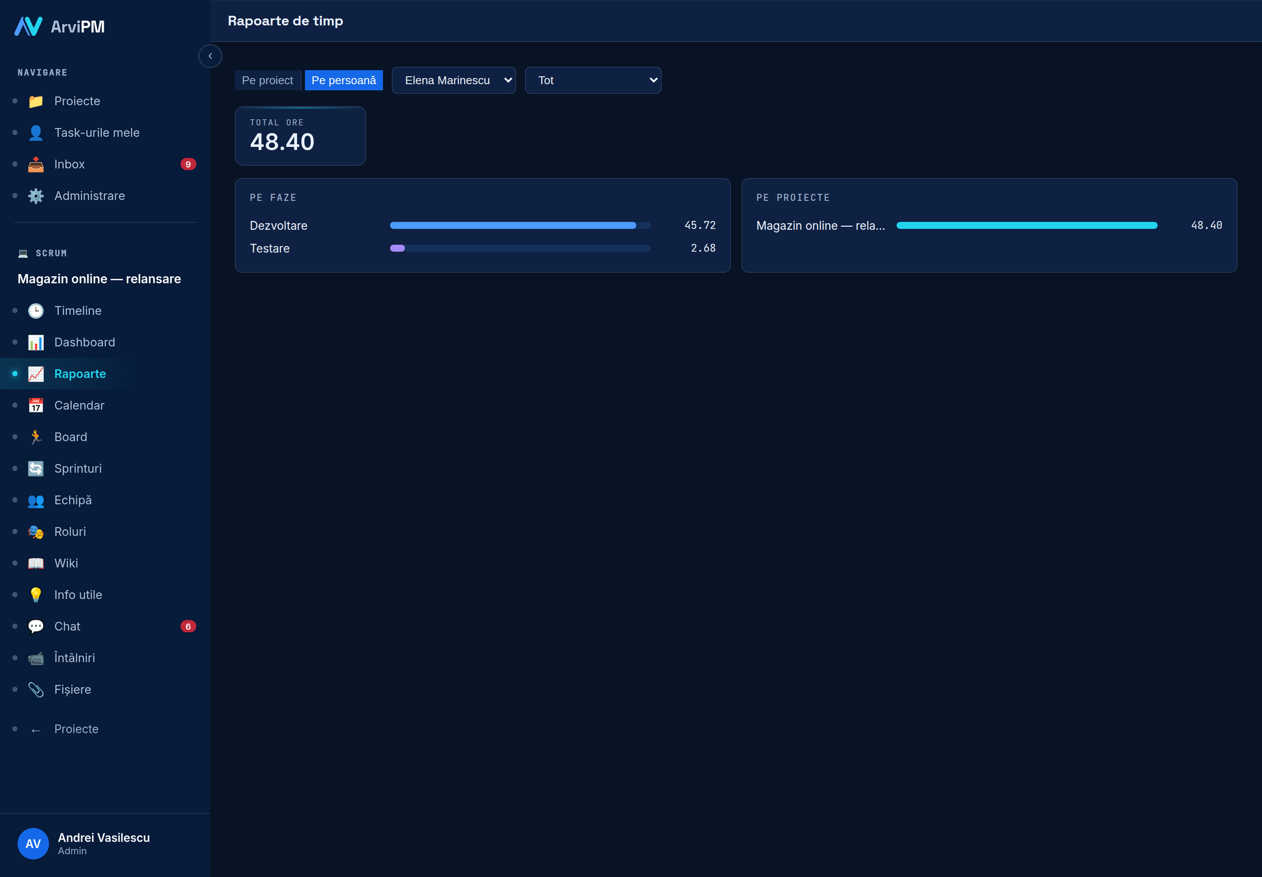The width and height of the screenshot is (1262, 877).
Task: Click the Chat badge showing 6
Action: [188, 627]
